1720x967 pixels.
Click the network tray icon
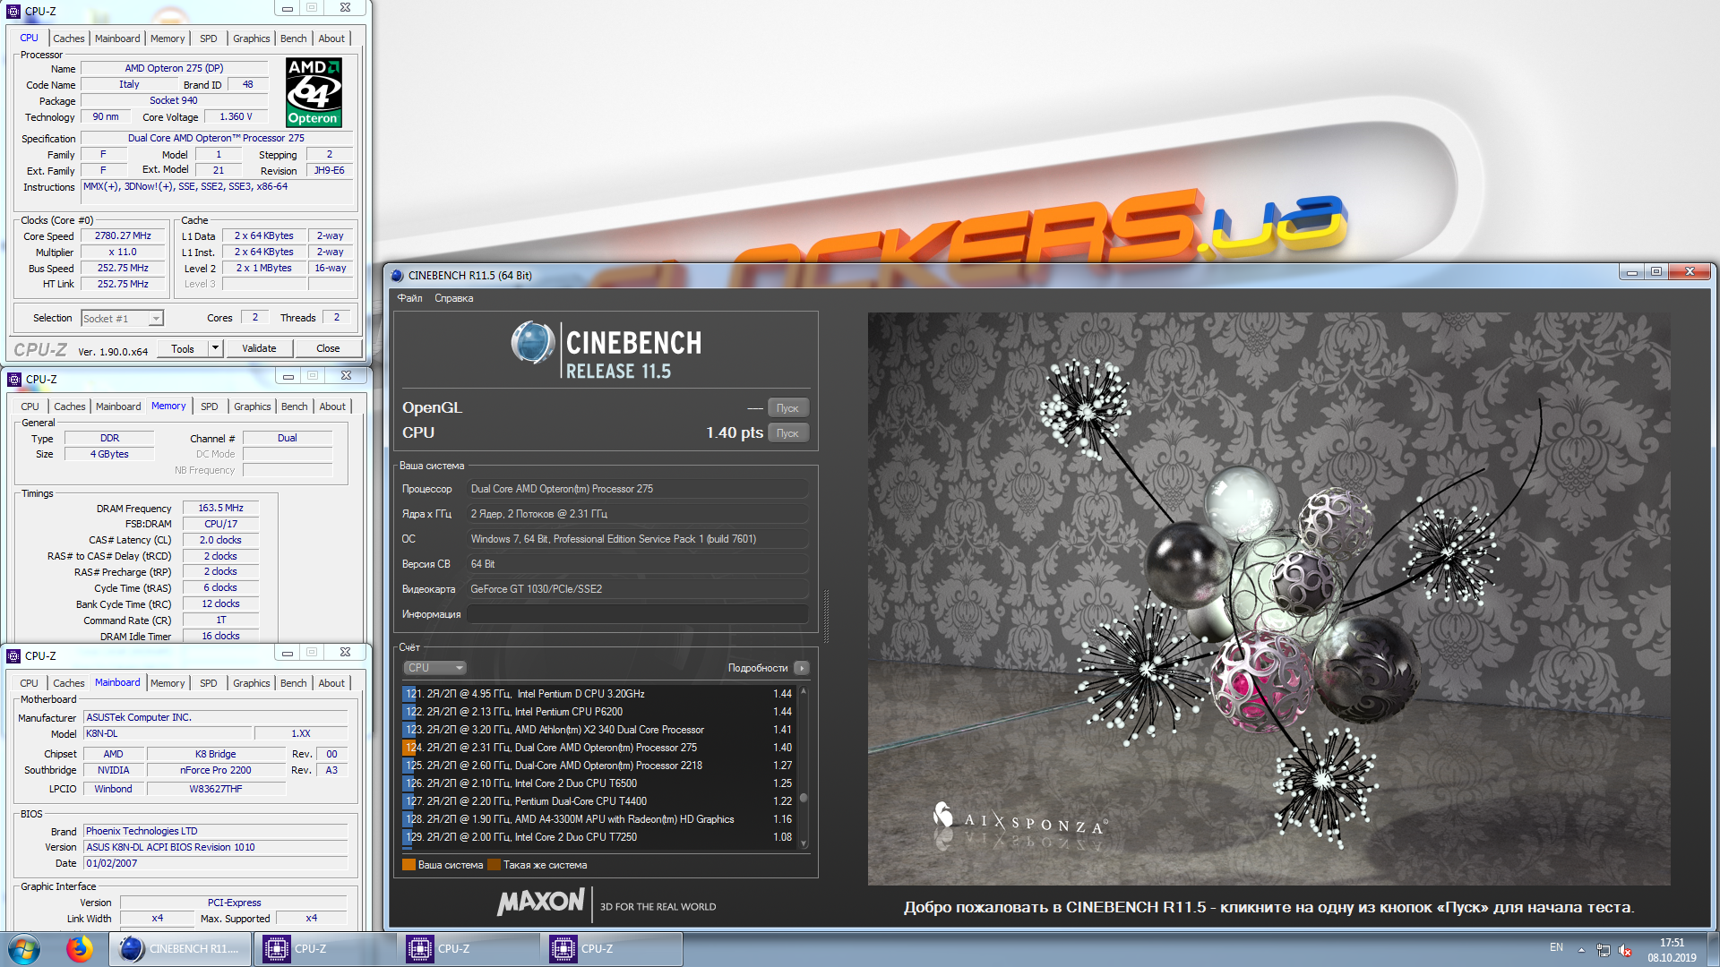point(1603,950)
